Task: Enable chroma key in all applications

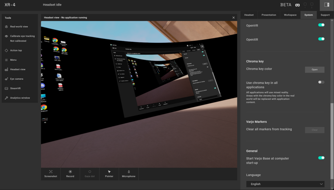Action: pos(321,82)
